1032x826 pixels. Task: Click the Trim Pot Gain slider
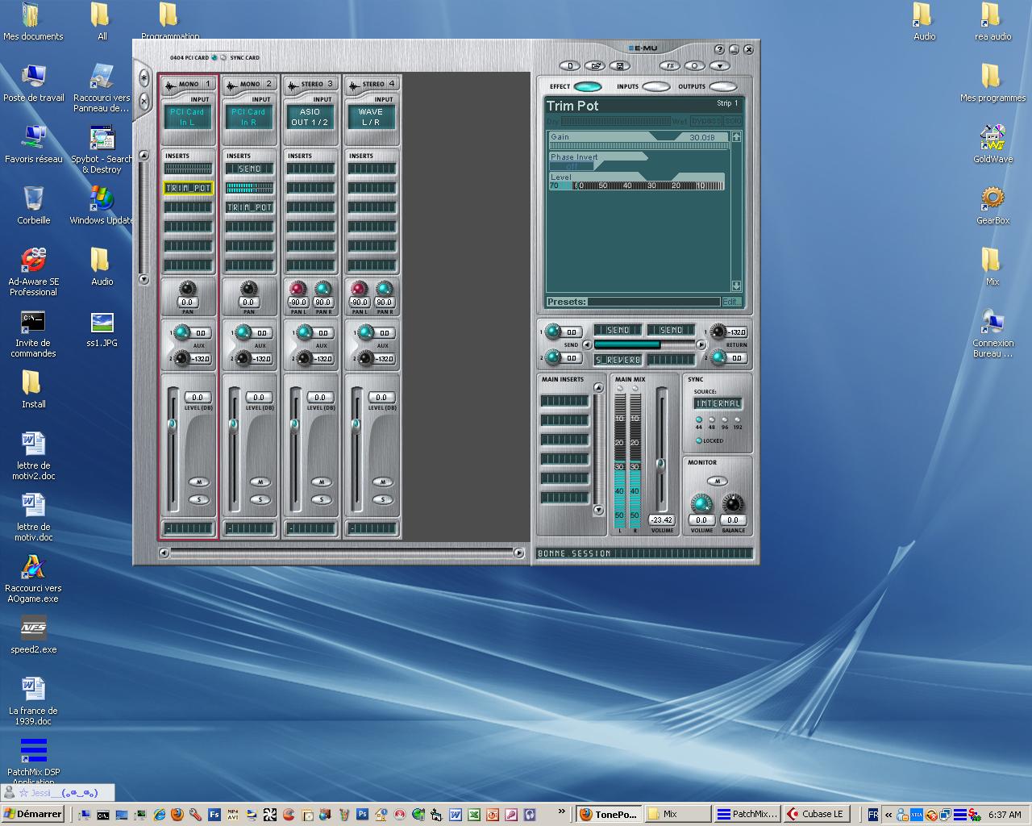[x=639, y=146]
